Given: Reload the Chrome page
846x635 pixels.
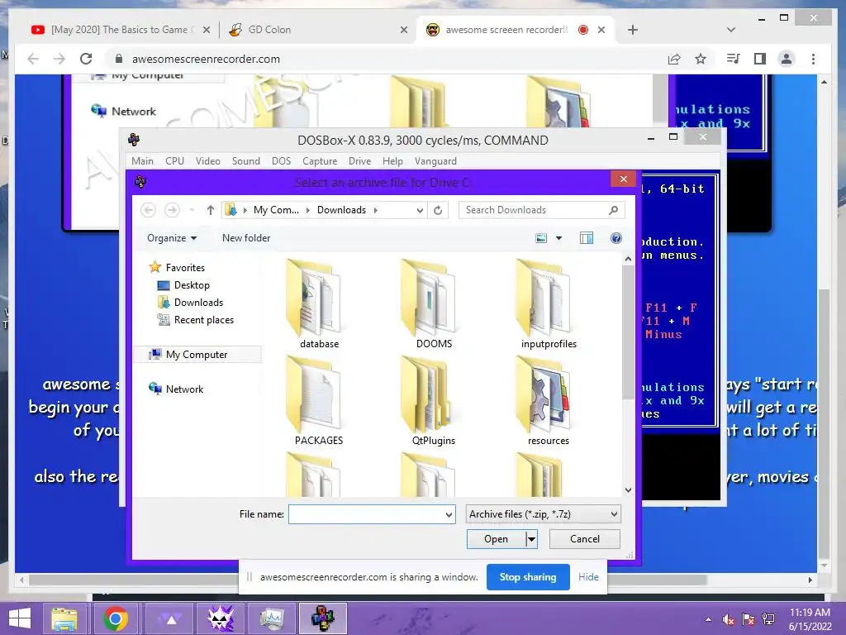Looking at the screenshot, I should pos(86,59).
